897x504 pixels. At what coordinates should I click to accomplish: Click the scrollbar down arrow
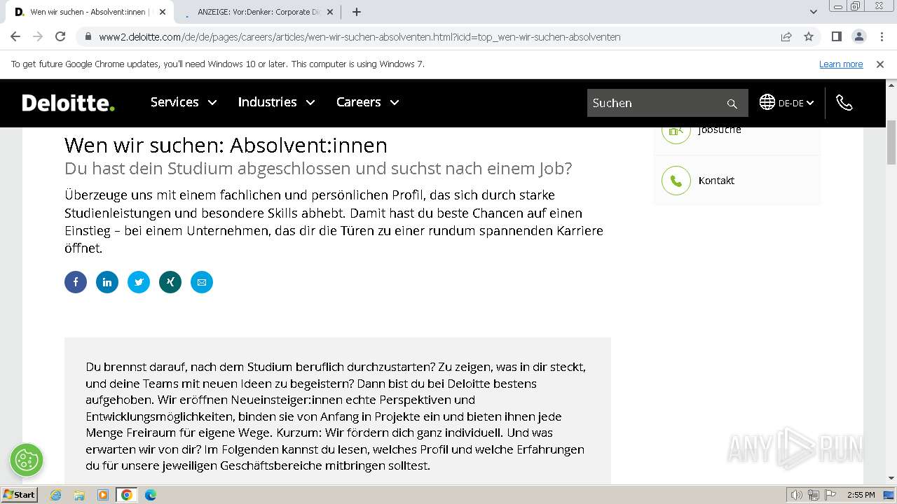click(891, 479)
